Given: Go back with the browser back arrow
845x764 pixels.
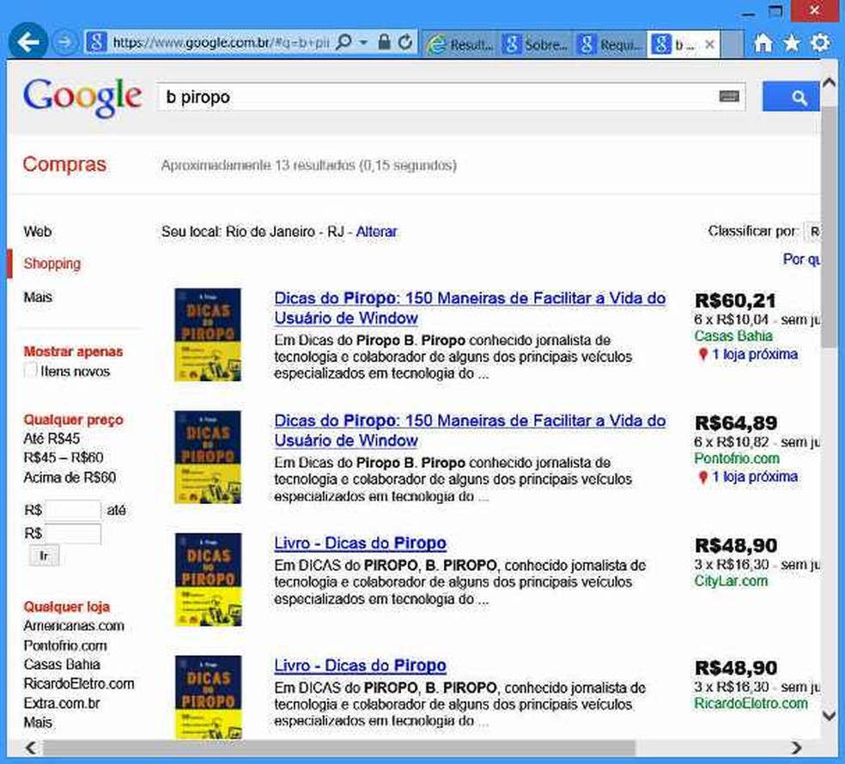Looking at the screenshot, I should (27, 41).
